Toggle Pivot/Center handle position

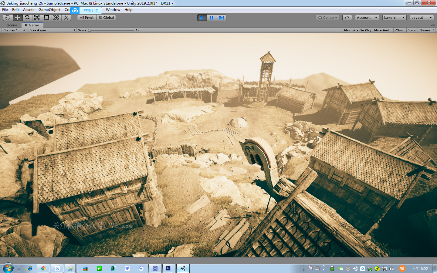pyautogui.click(x=87, y=18)
